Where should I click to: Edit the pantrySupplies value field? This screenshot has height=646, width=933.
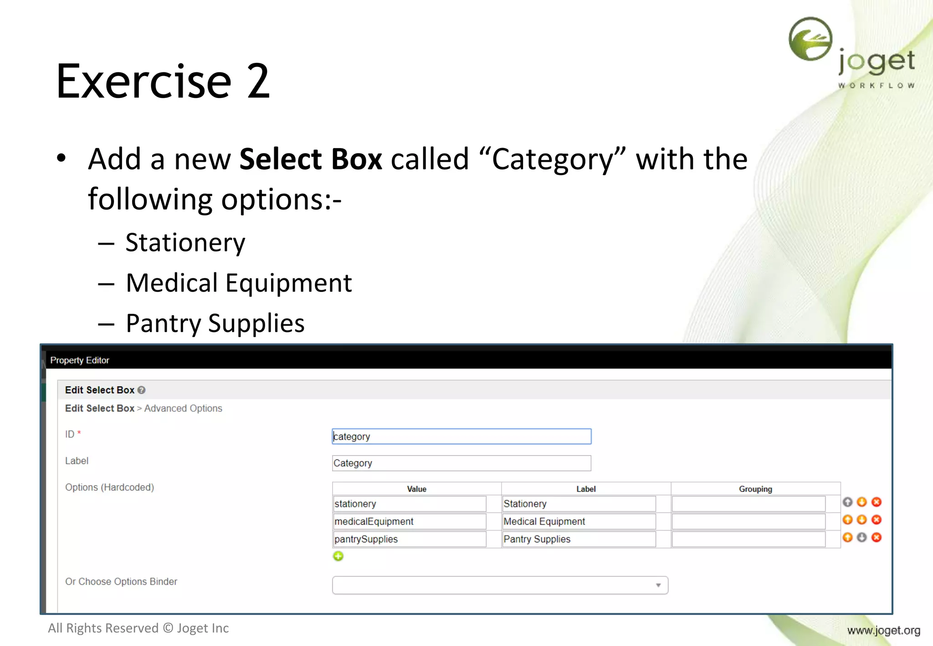click(410, 539)
